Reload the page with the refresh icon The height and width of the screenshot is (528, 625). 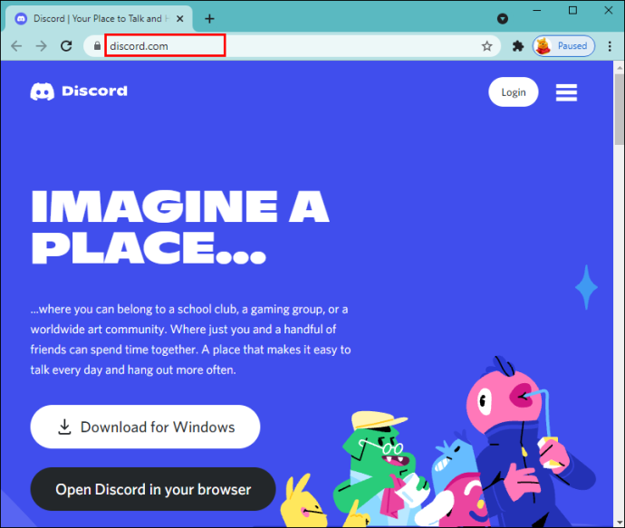click(x=66, y=46)
